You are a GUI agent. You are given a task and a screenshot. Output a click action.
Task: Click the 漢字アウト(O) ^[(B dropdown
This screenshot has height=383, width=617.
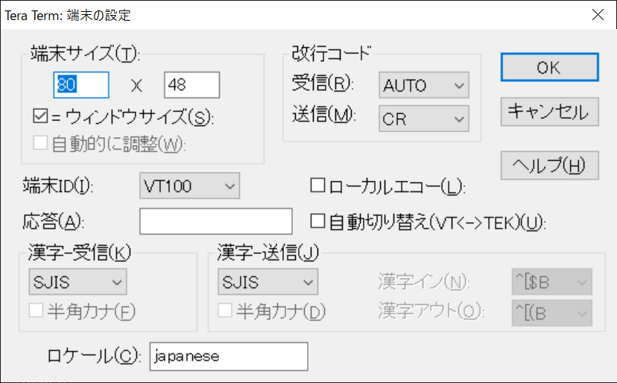[x=552, y=313]
